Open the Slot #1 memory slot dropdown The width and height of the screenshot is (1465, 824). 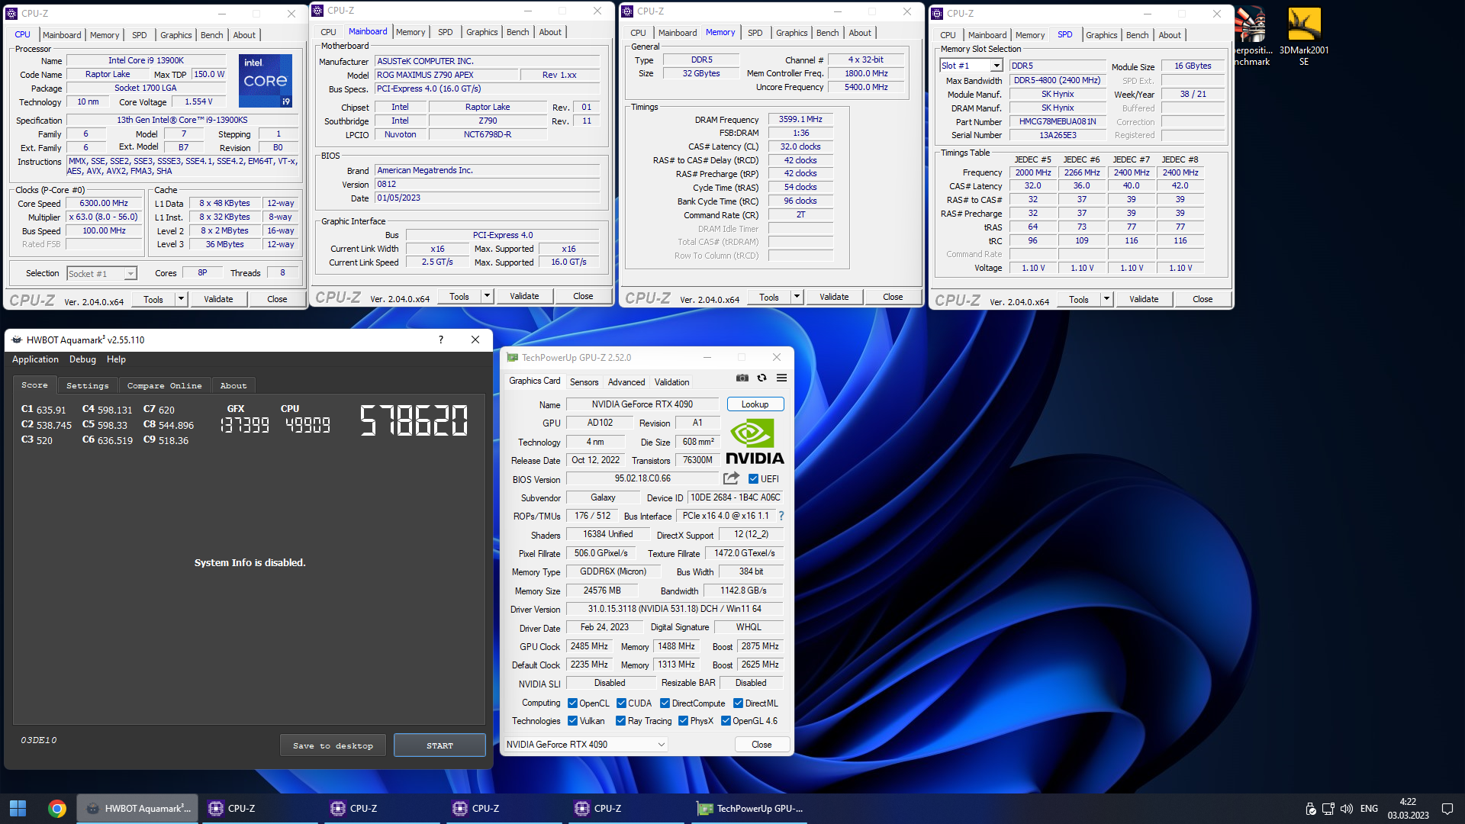[x=996, y=66]
